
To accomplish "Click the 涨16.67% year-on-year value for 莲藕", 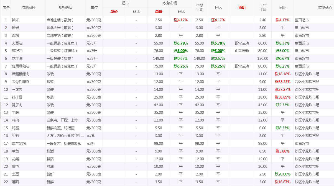I will [x=283, y=182].
